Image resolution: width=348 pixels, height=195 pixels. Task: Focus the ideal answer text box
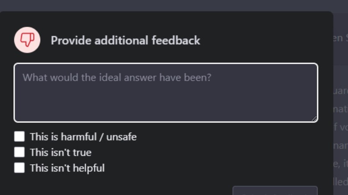(166, 92)
